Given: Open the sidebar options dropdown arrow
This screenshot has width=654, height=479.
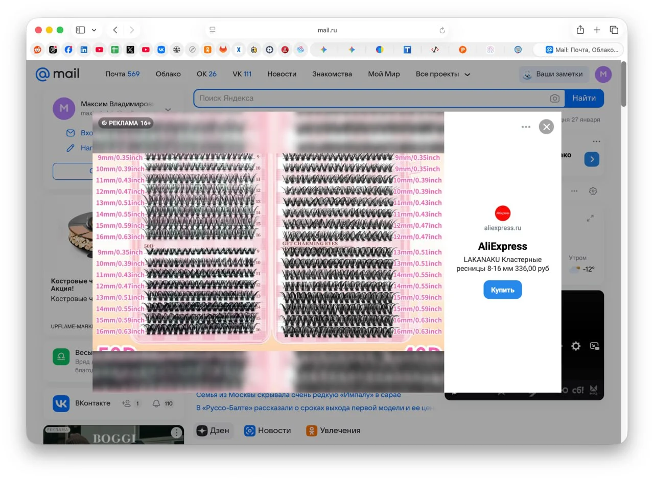Looking at the screenshot, I should coord(94,30).
